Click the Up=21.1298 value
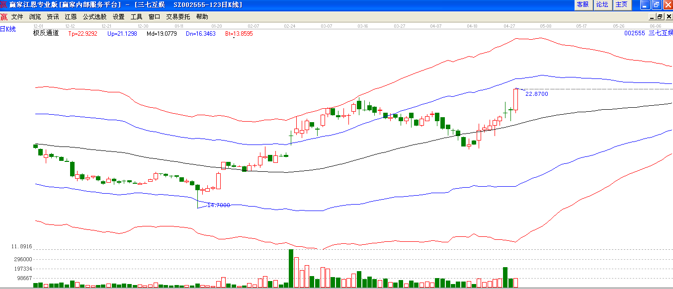Screen dimensions: 673x289 click(x=122, y=34)
